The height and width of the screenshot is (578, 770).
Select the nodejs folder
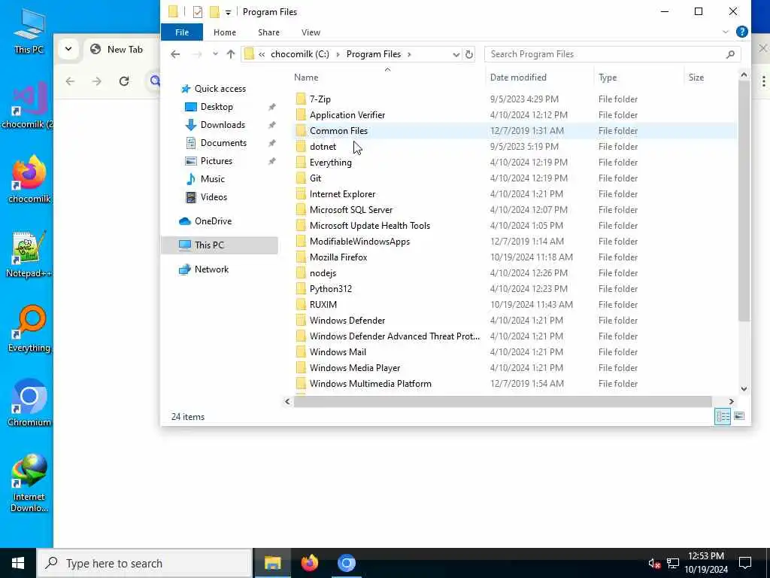tap(323, 273)
